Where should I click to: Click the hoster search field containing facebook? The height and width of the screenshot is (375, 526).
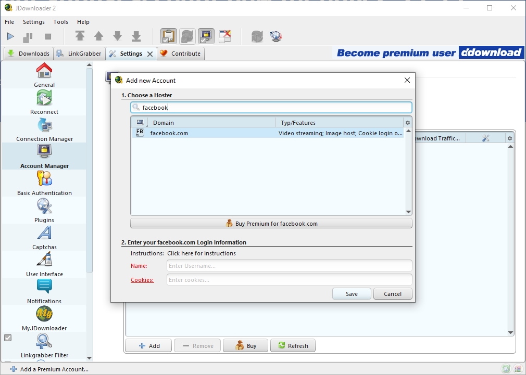point(271,108)
